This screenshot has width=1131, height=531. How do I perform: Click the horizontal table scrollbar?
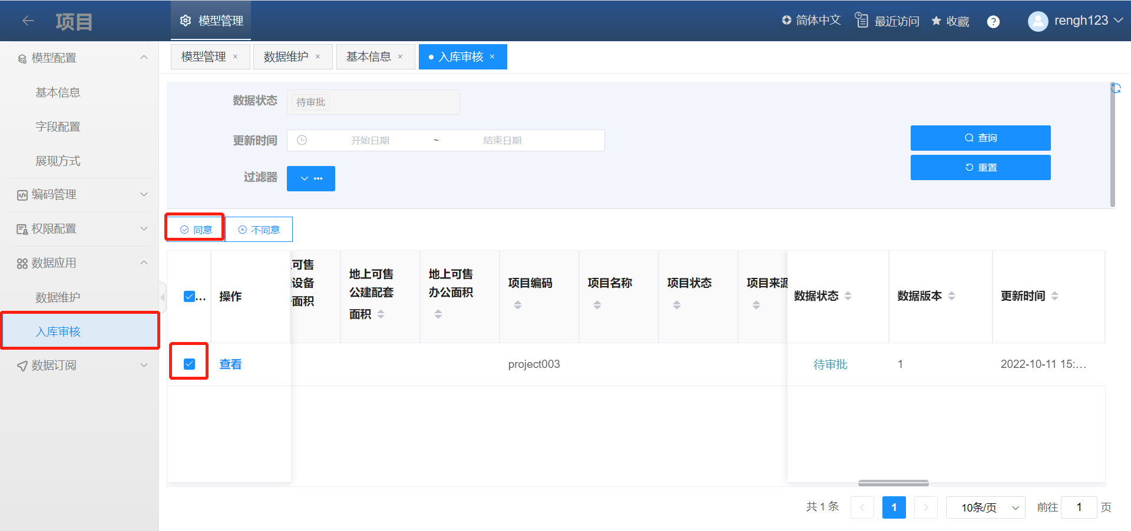click(x=893, y=483)
